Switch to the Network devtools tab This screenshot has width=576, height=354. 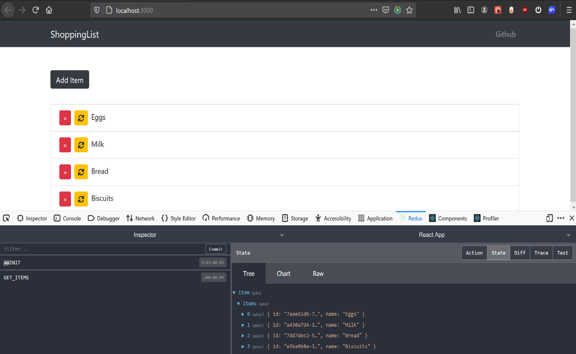(140, 218)
